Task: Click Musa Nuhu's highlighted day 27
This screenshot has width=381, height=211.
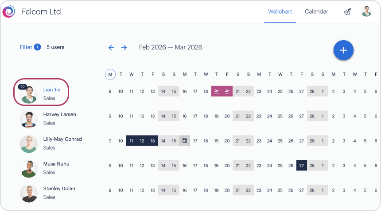Action: pyautogui.click(x=302, y=166)
